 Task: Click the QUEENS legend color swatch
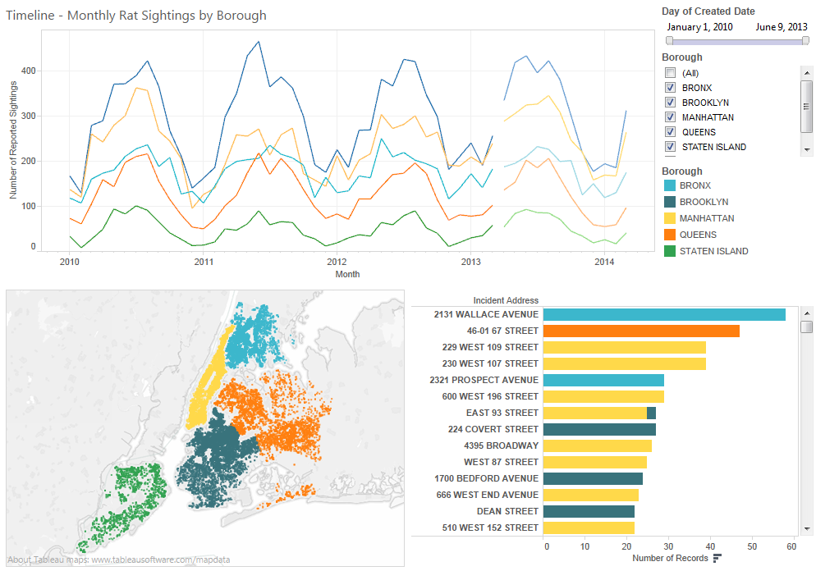pos(669,235)
